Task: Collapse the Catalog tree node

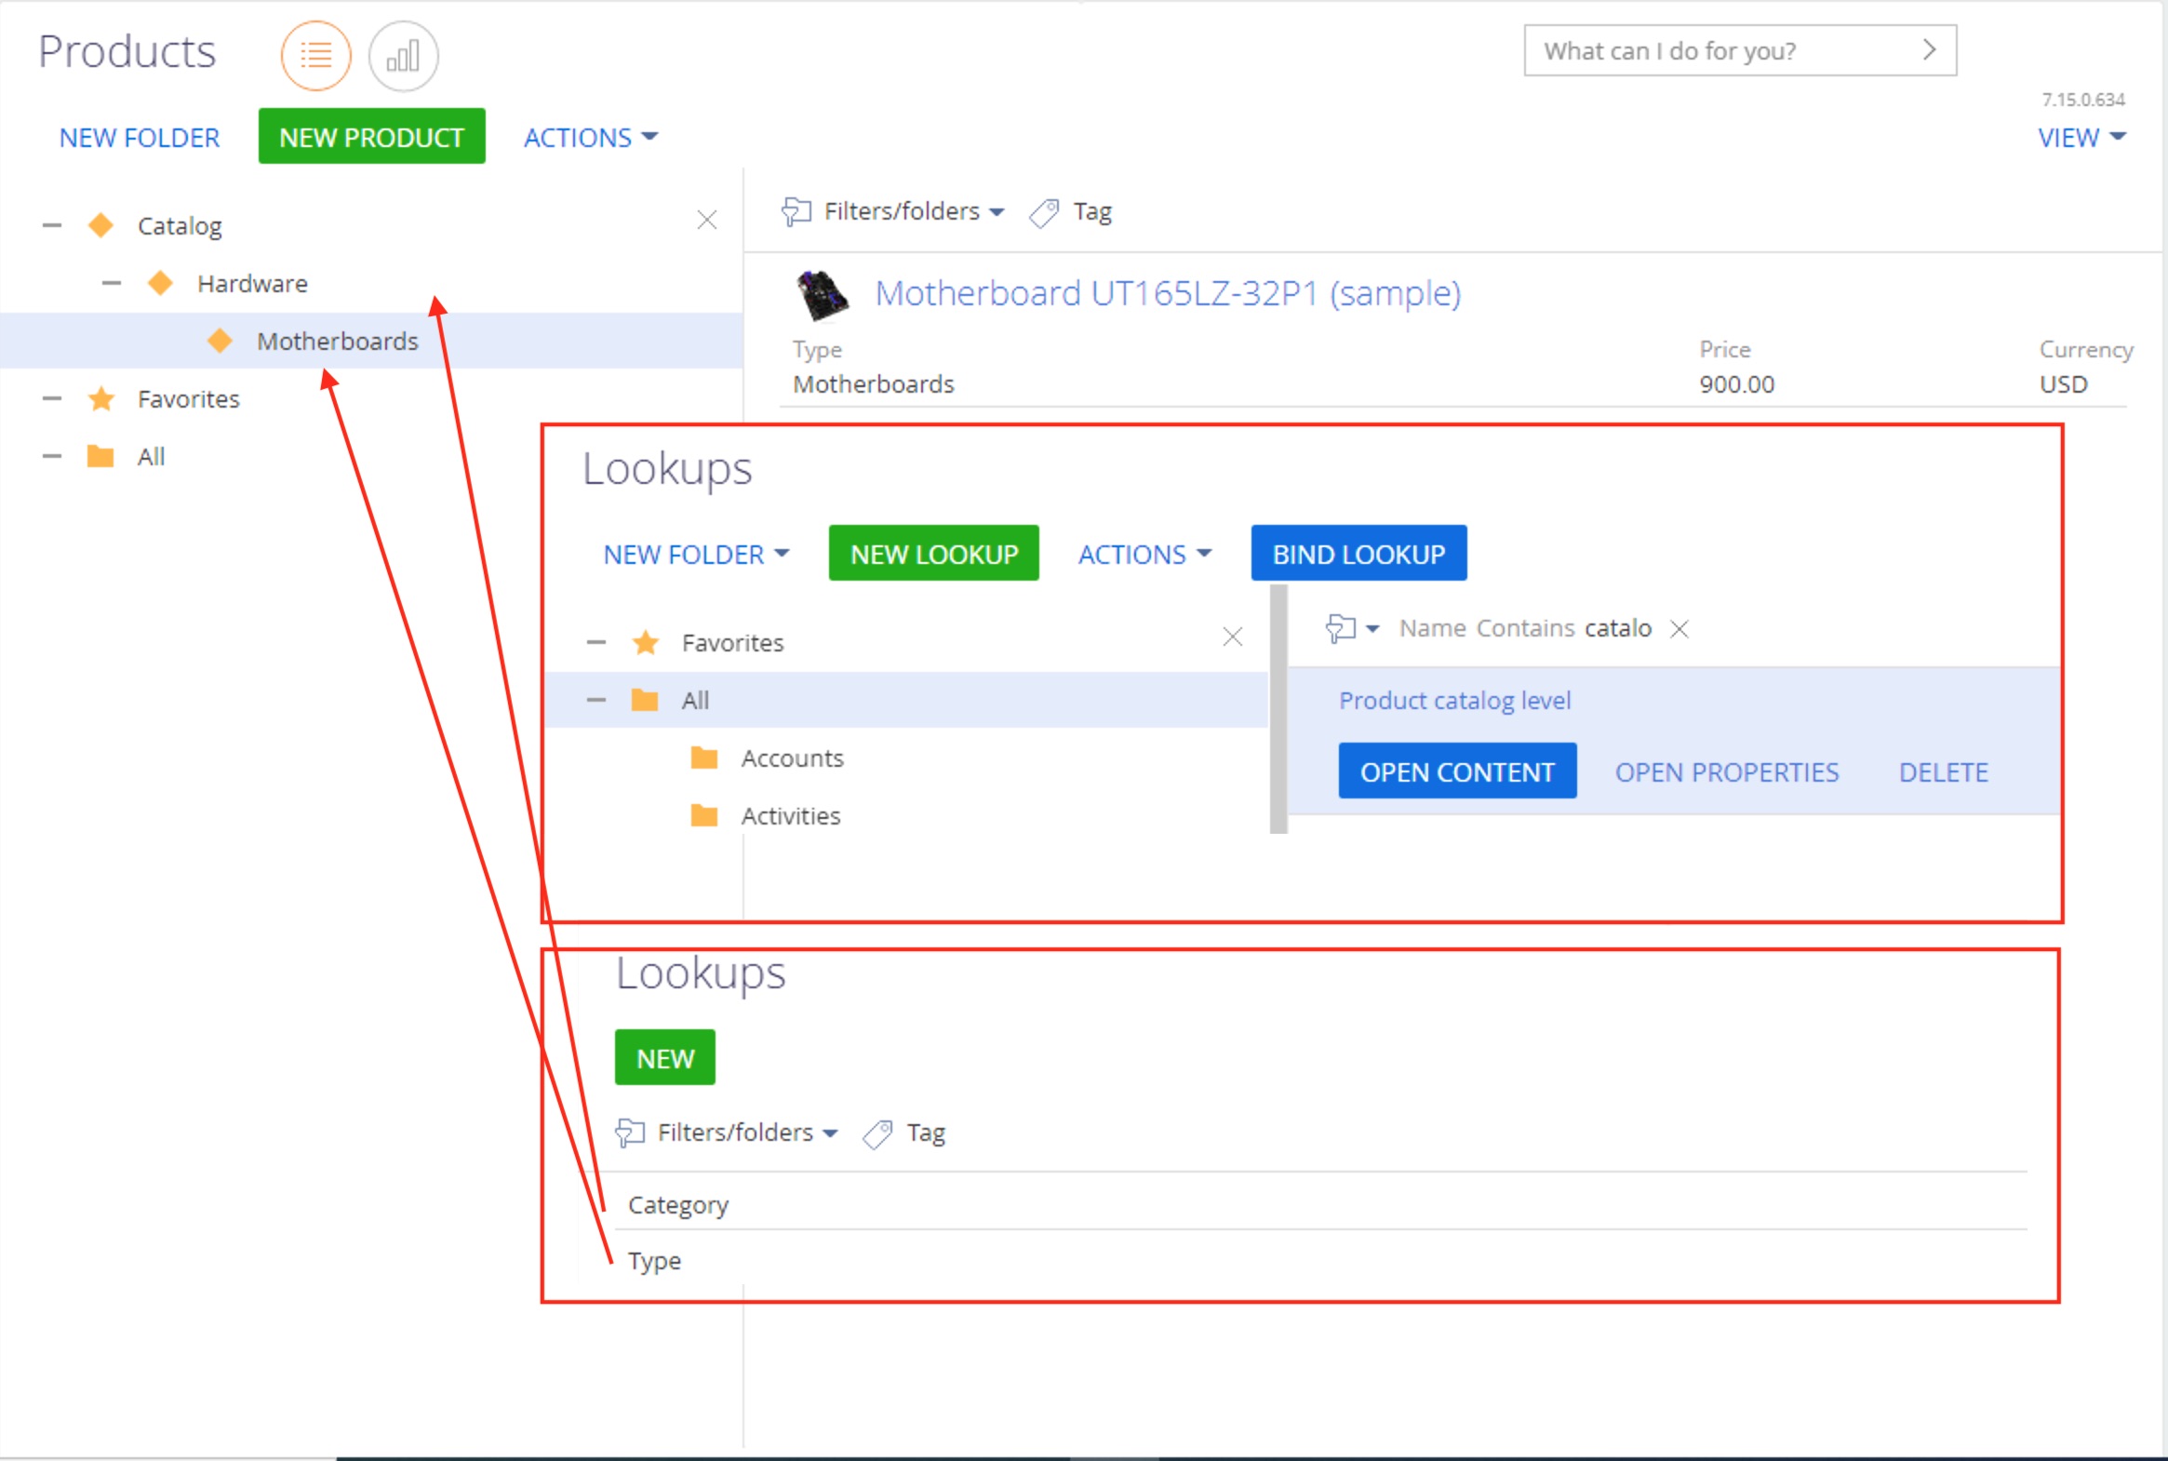Action: click(x=52, y=225)
